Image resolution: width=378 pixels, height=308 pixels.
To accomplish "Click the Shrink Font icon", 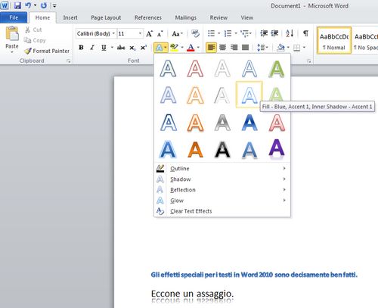I will pyautogui.click(x=160, y=33).
